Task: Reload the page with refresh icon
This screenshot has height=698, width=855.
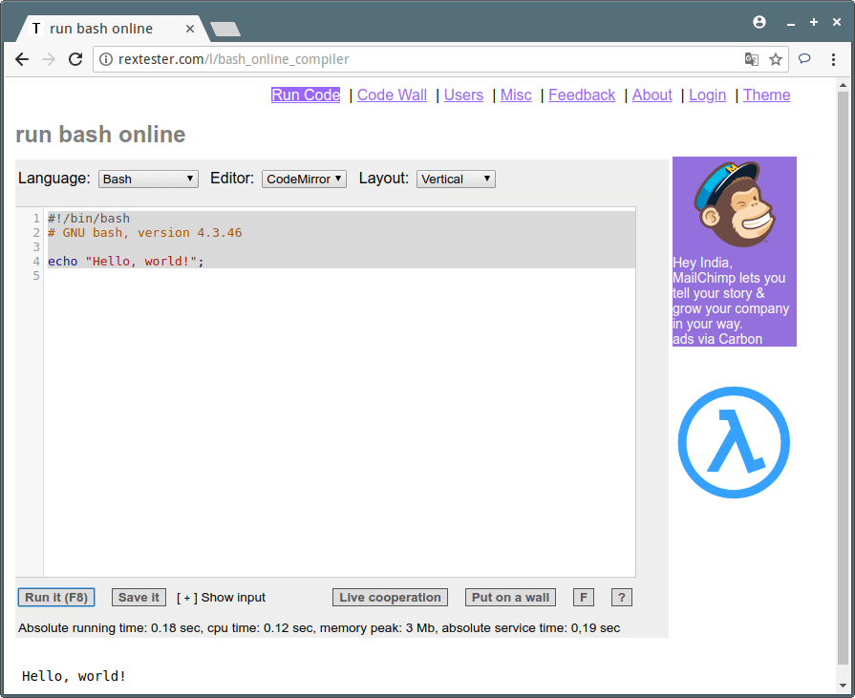Action: point(75,59)
